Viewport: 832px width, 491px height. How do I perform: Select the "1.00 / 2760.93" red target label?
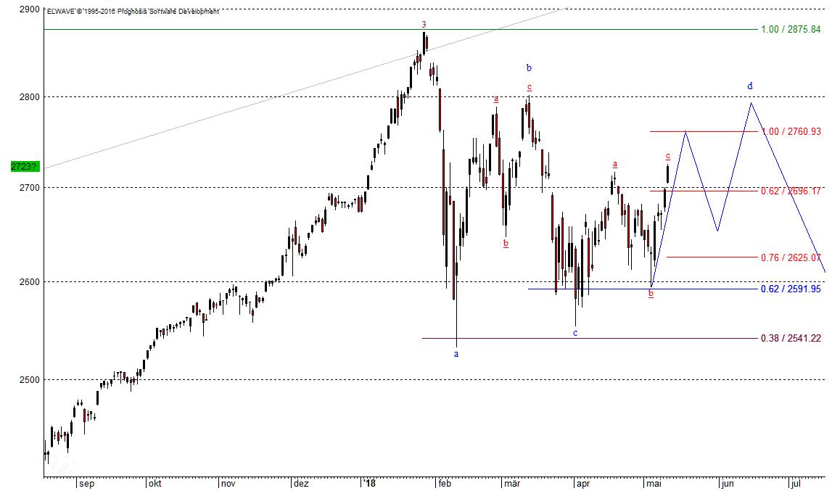click(791, 131)
